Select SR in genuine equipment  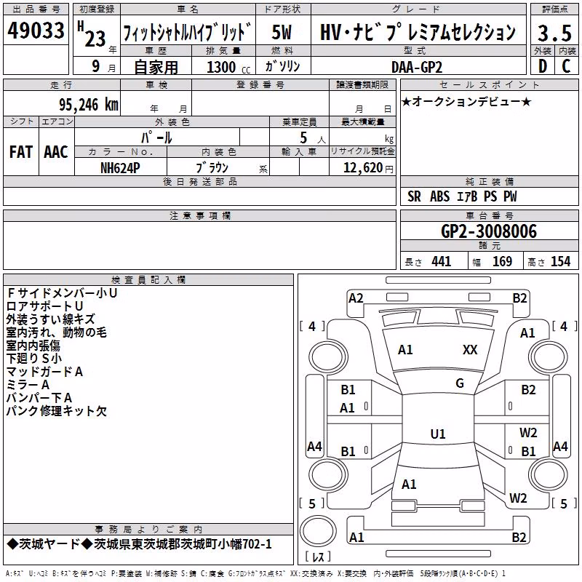pyautogui.click(x=414, y=196)
